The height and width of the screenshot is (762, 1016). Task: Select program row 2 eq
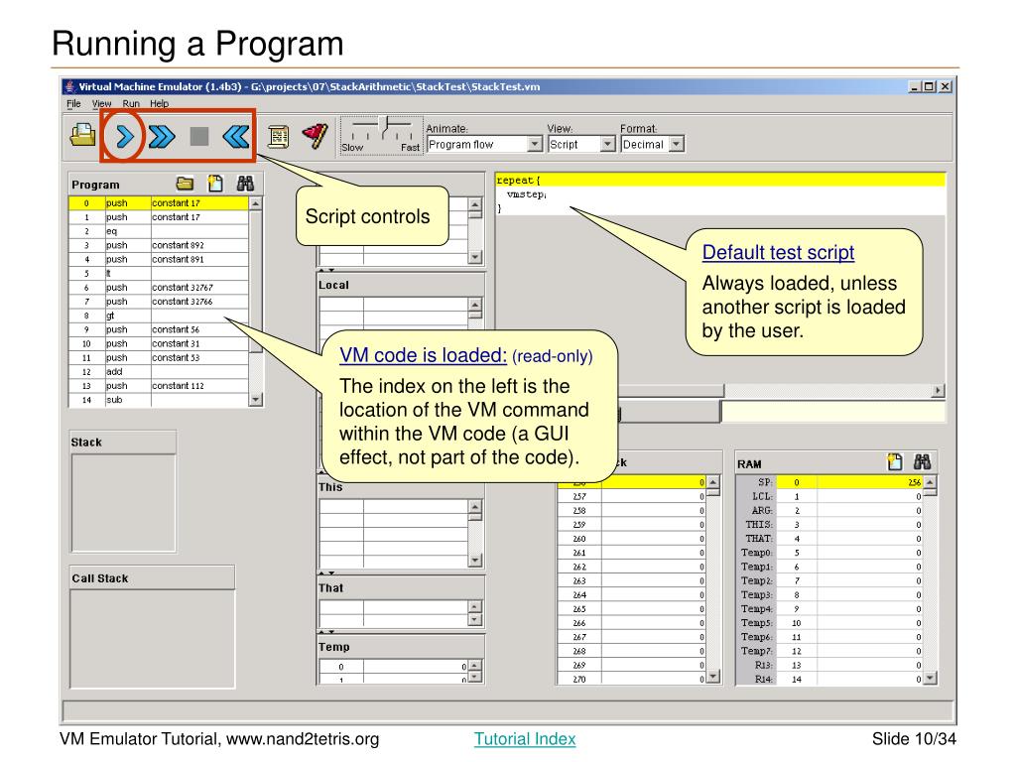point(158,231)
